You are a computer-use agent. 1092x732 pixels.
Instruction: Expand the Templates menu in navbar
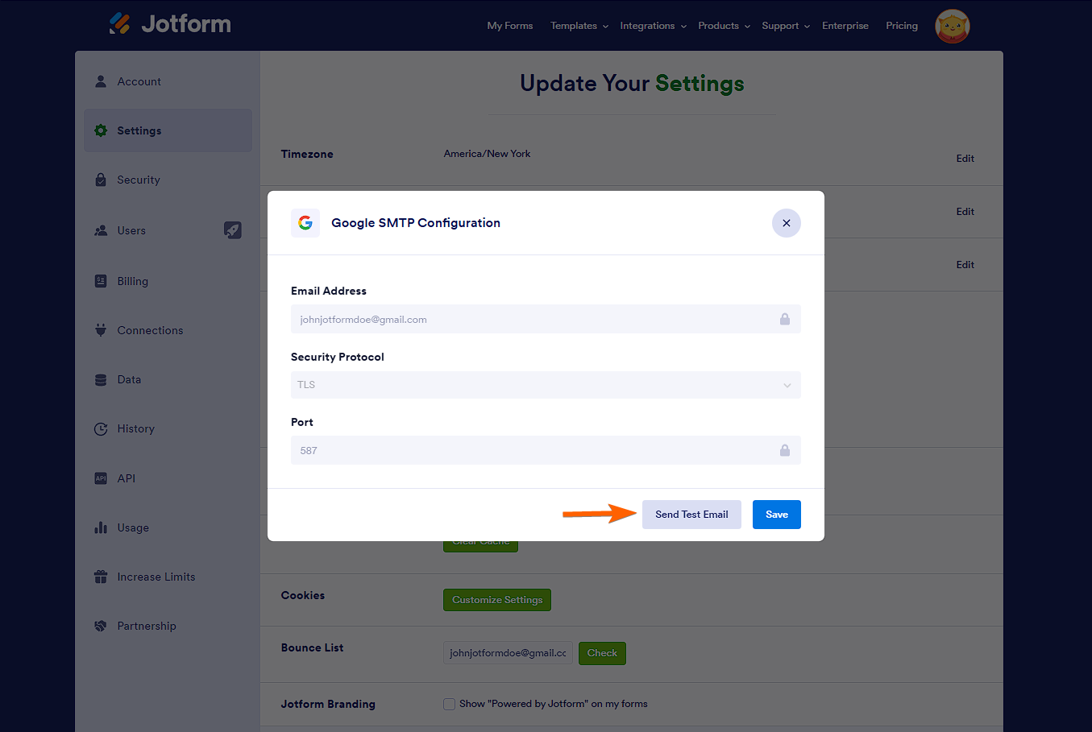coord(579,26)
